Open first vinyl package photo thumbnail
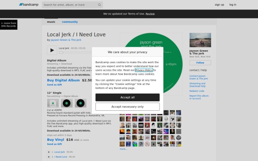Screen dimensions: 258x161 [x=53, y=103]
